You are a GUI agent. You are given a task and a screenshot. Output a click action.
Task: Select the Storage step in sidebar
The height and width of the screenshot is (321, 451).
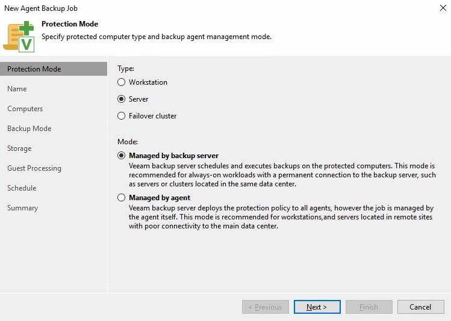(19, 148)
